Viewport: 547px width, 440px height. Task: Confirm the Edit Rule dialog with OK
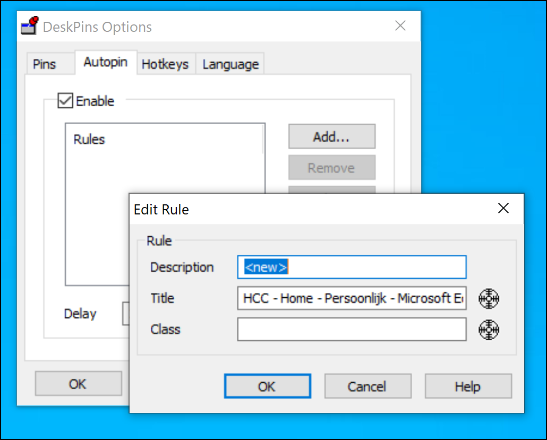267,386
